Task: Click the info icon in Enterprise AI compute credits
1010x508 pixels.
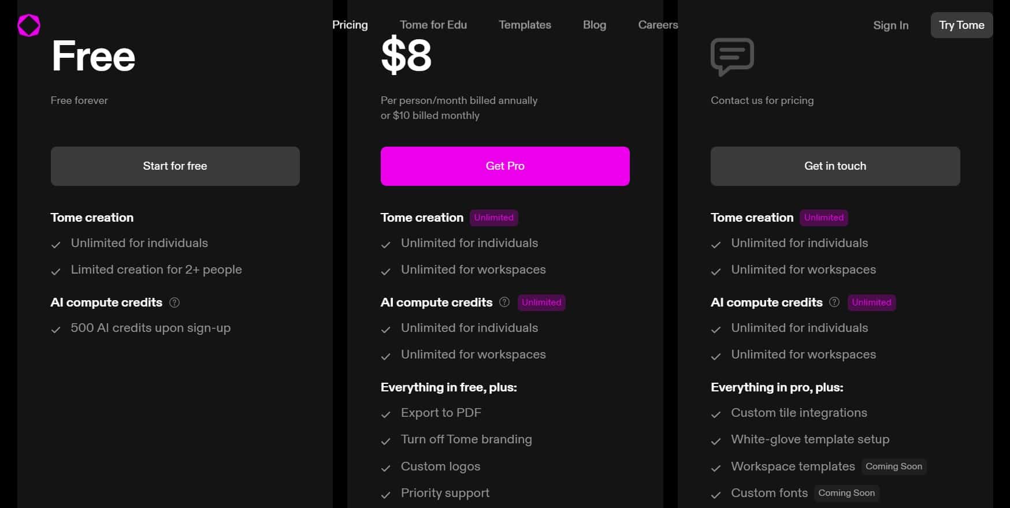Action: tap(834, 302)
